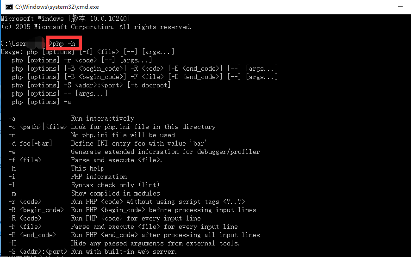Click the -h This help line
411x257 pixels.
tap(56, 169)
